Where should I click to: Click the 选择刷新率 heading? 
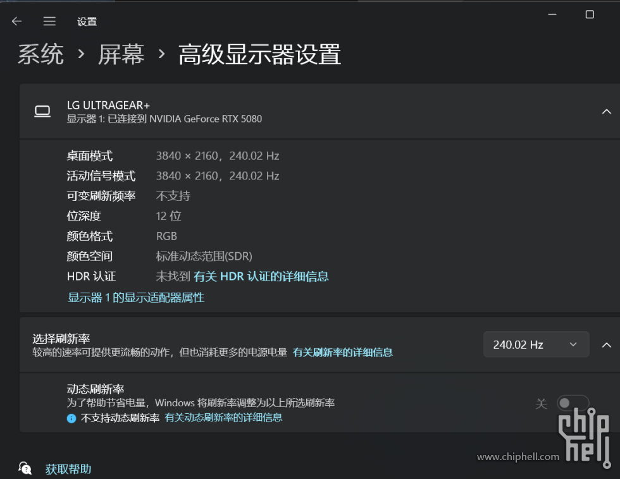point(61,339)
